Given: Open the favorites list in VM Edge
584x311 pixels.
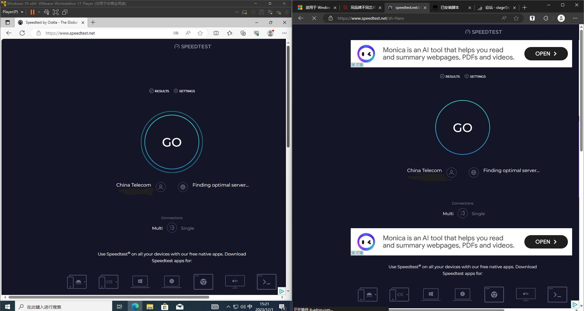Looking at the screenshot, I should click(x=230, y=33).
